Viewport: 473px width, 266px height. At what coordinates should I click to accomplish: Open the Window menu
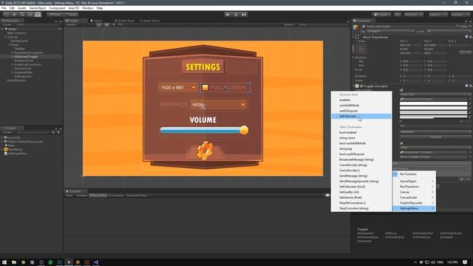coord(87,8)
